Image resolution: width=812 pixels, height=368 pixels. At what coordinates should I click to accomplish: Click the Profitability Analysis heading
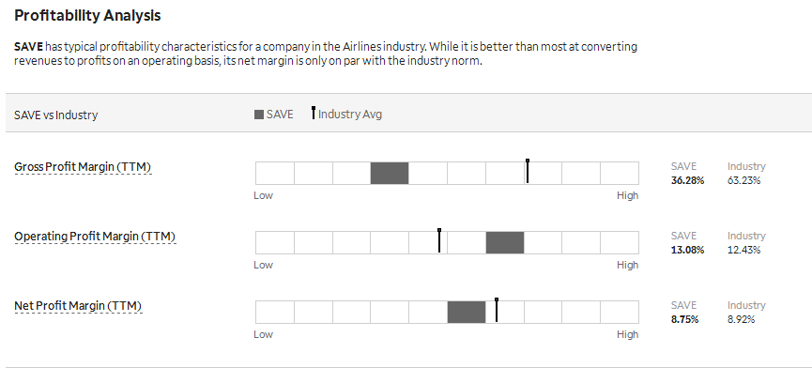click(87, 16)
